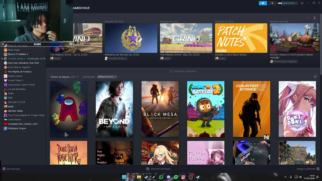
Task: Expand the system tray hidden icons chevron
Action: tap(285, 177)
